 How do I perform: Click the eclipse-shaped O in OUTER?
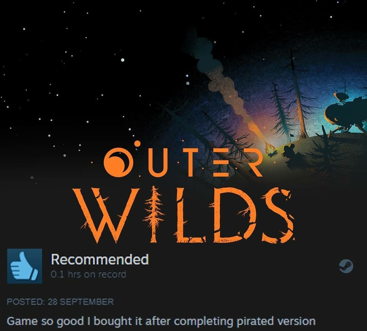tap(116, 161)
